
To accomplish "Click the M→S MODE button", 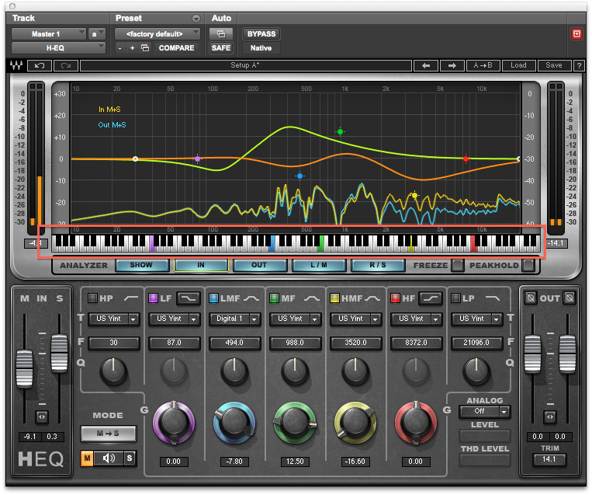I will (108, 434).
